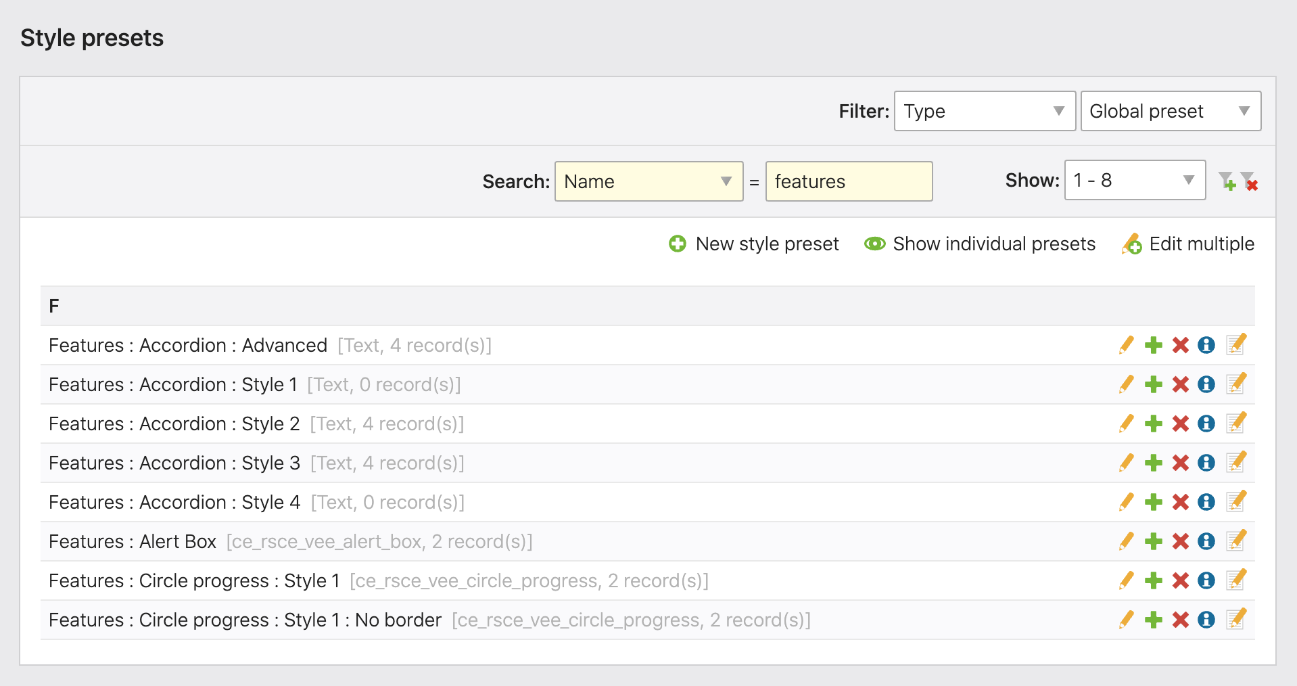
Task: Edit pencil for Features Alert Box
Action: pyautogui.click(x=1126, y=541)
